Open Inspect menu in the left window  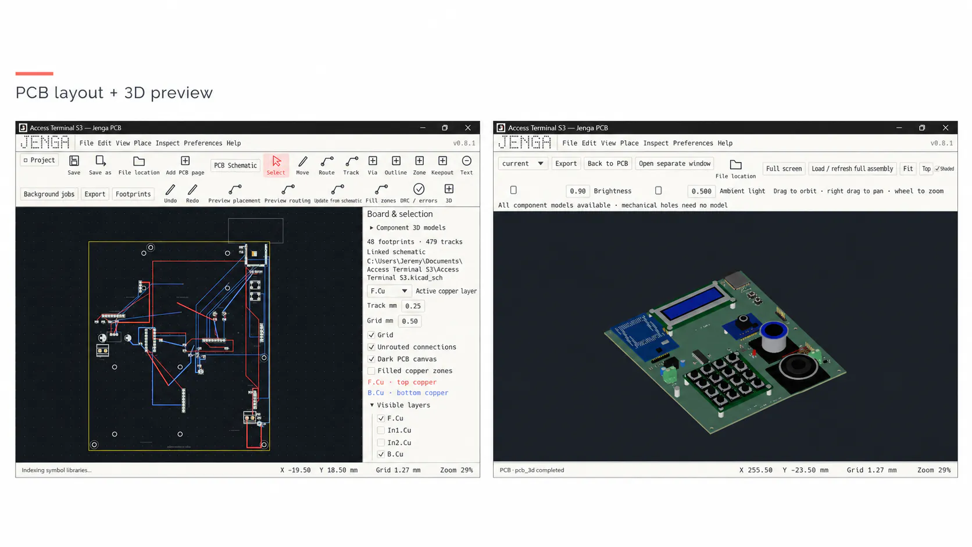point(167,143)
